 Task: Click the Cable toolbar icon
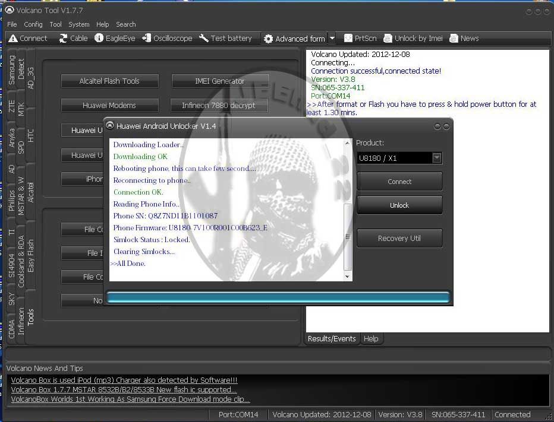point(63,39)
